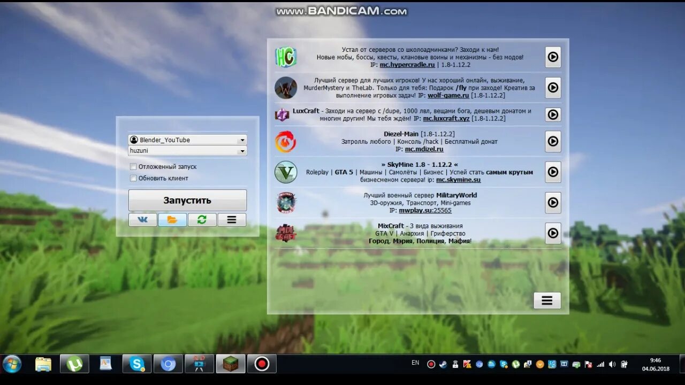Image resolution: width=685 pixels, height=385 pixels.
Task: Open Windows Explorer from the taskbar
Action: pos(43,364)
